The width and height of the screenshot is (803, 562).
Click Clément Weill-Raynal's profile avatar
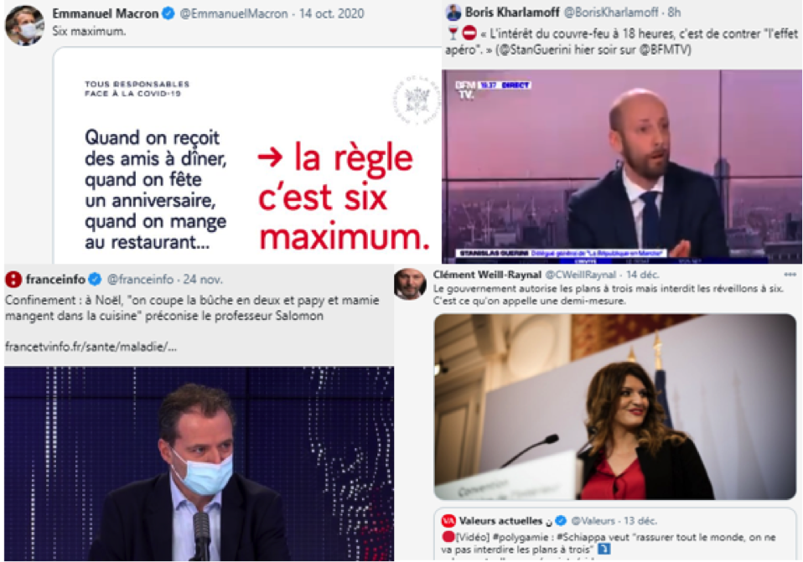pyautogui.click(x=410, y=284)
